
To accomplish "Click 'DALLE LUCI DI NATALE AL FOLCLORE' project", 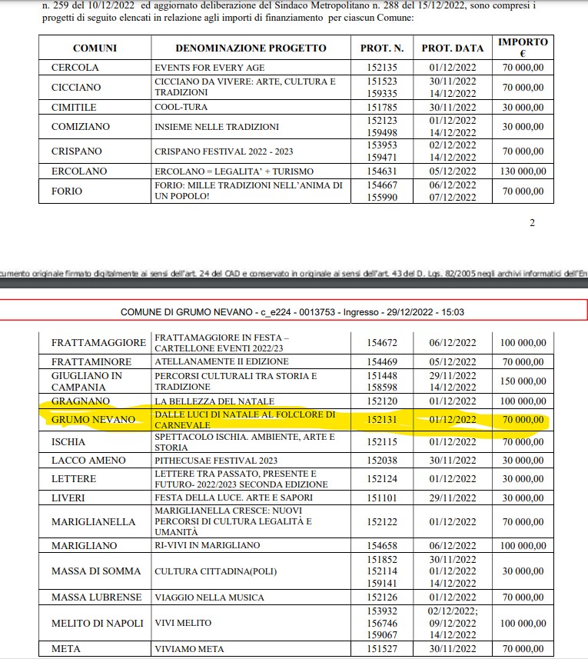I will (245, 420).
